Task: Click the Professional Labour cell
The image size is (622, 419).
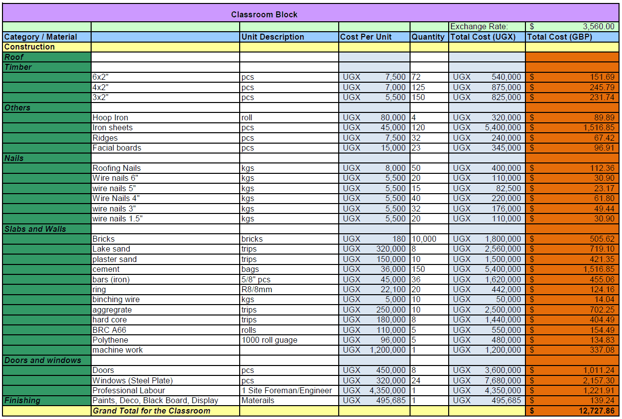Action: pos(165,390)
